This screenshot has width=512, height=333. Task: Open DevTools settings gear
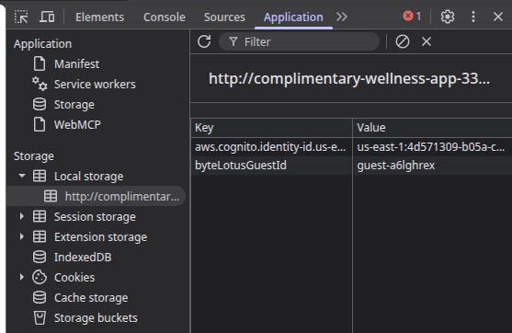(448, 17)
